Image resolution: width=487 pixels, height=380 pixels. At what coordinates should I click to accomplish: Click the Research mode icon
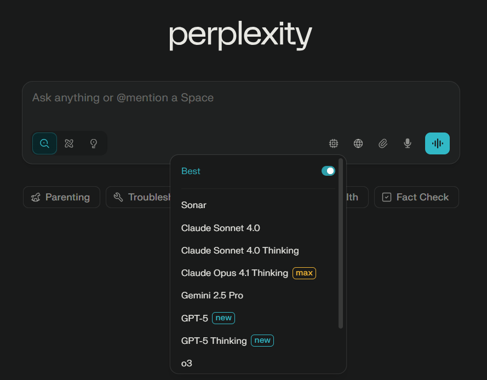[x=69, y=143]
